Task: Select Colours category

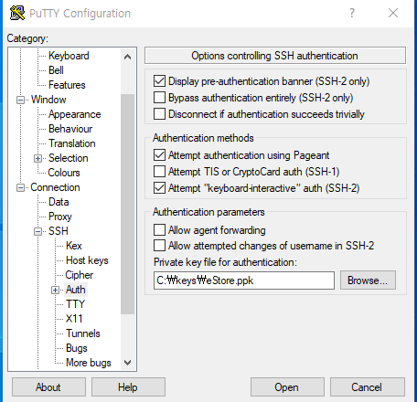Action: pos(64,173)
